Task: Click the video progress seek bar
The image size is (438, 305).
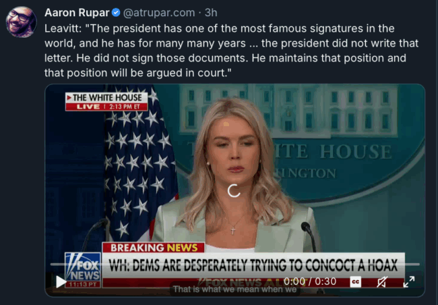Action: point(234,264)
